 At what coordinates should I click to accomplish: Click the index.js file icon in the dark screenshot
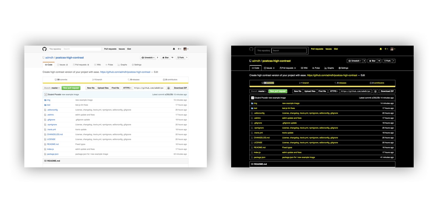[252, 152]
